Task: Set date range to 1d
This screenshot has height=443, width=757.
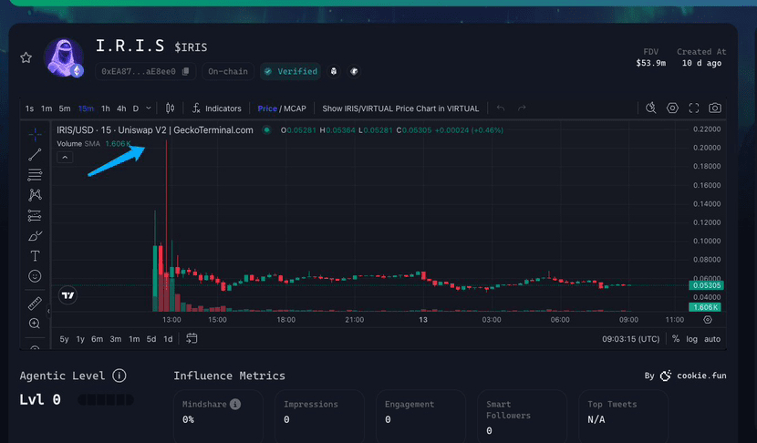Action: point(168,339)
